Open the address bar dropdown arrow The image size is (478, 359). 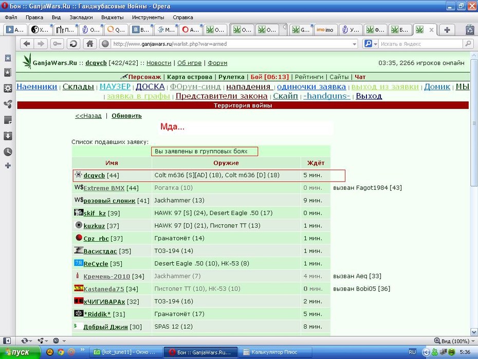(355, 44)
